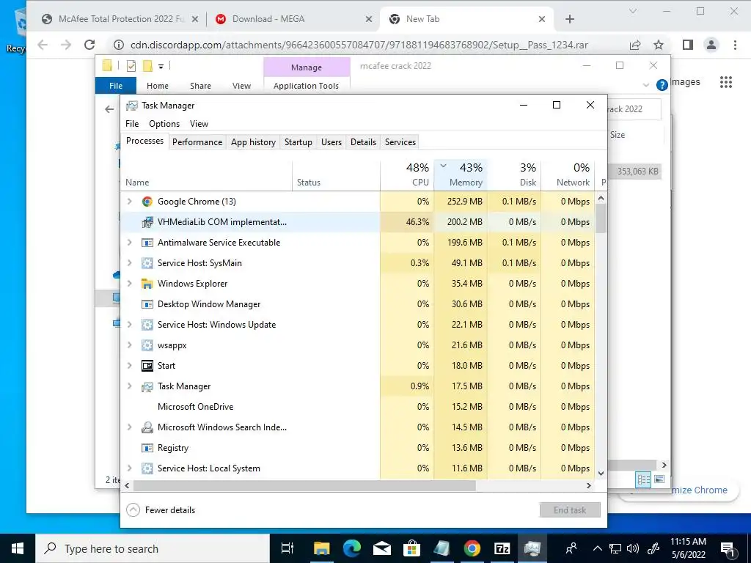Click the Windows taskbar search box

click(x=153, y=548)
